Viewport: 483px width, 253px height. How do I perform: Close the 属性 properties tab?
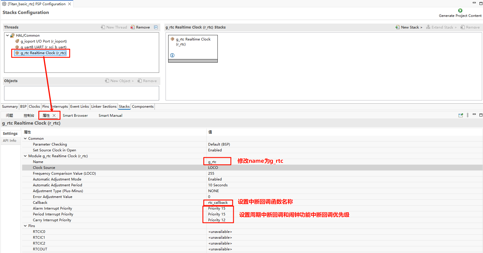[54, 116]
